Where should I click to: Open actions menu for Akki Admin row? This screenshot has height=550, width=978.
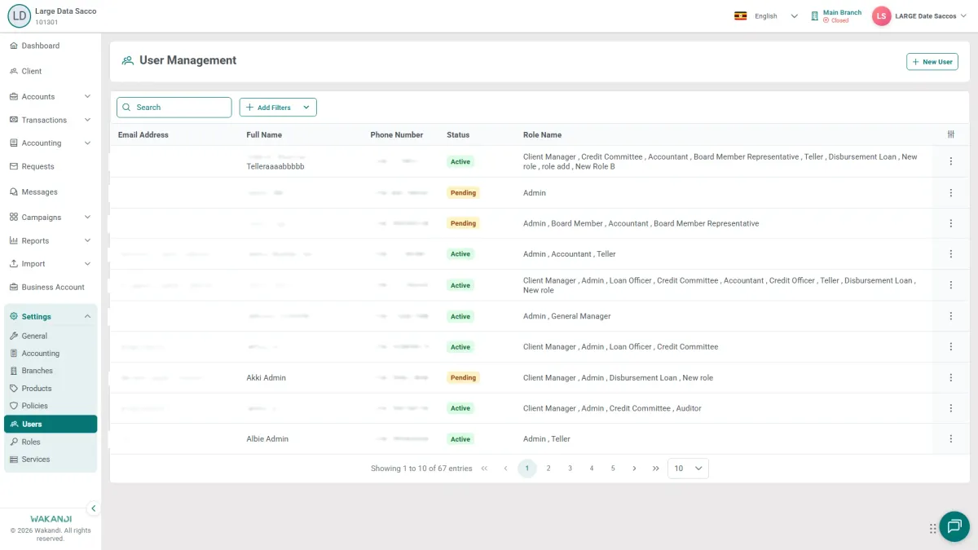951,377
